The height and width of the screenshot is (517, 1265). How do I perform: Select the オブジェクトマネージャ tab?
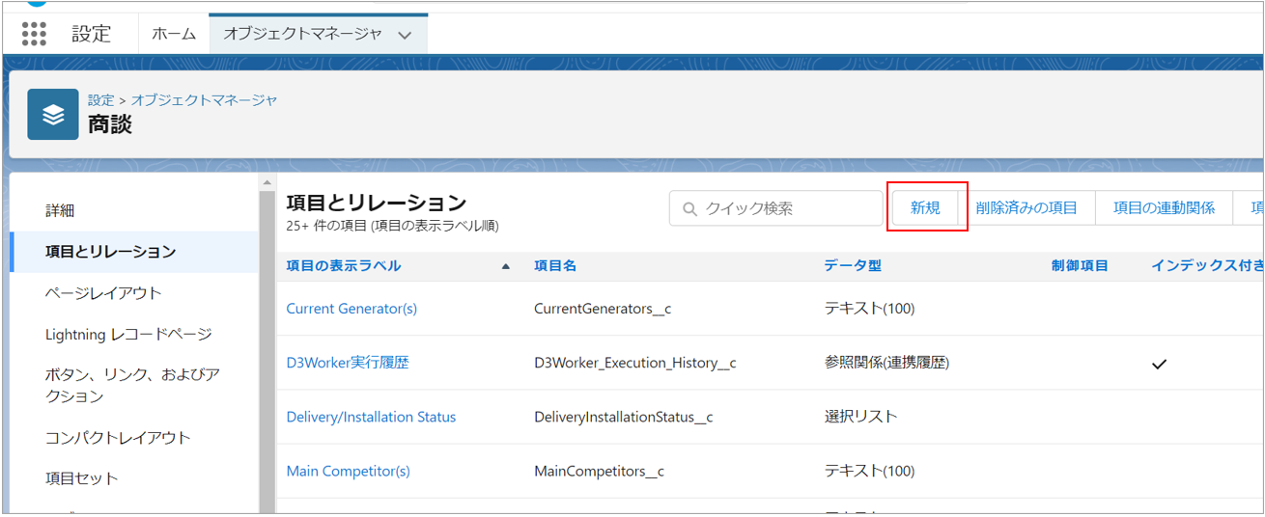[302, 34]
